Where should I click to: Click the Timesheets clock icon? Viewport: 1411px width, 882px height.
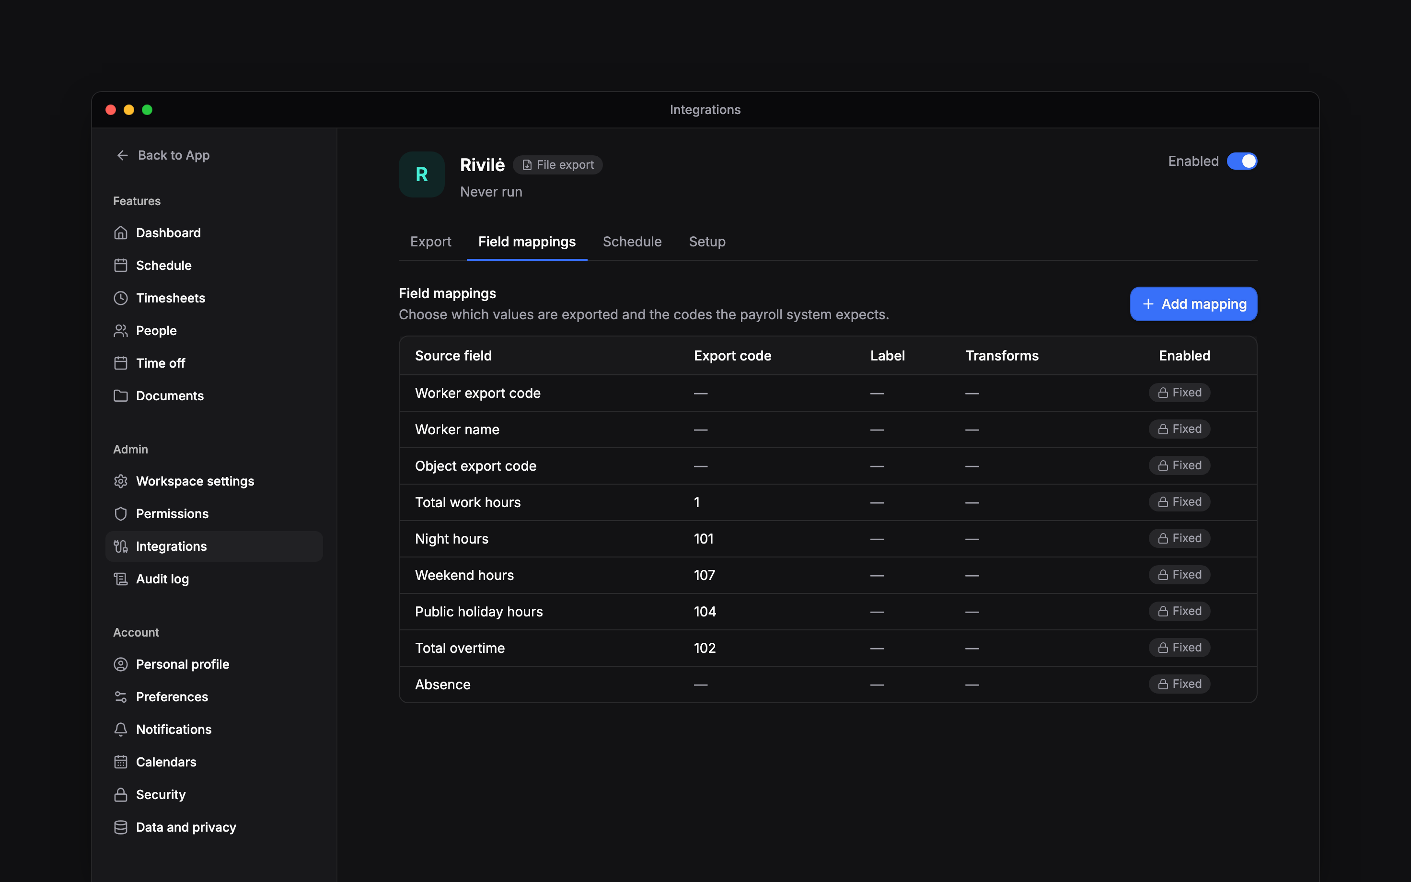[x=121, y=298]
